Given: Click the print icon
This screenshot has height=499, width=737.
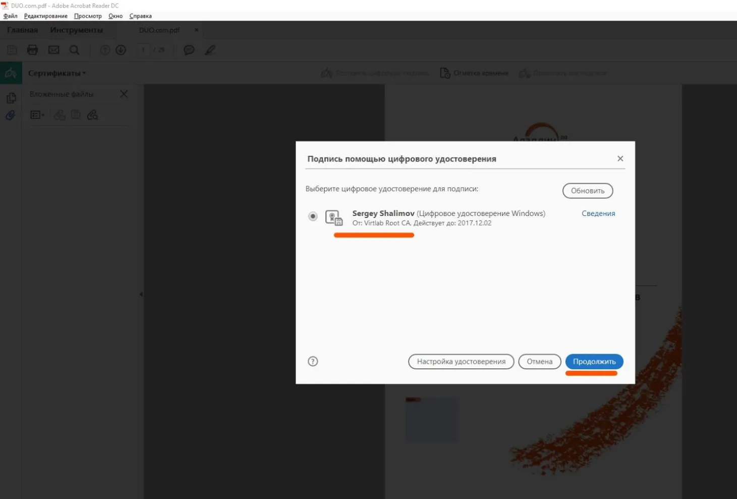Looking at the screenshot, I should 32,50.
